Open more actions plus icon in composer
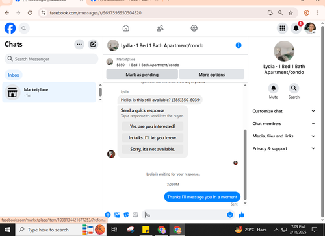325x236 pixels. 108,215
